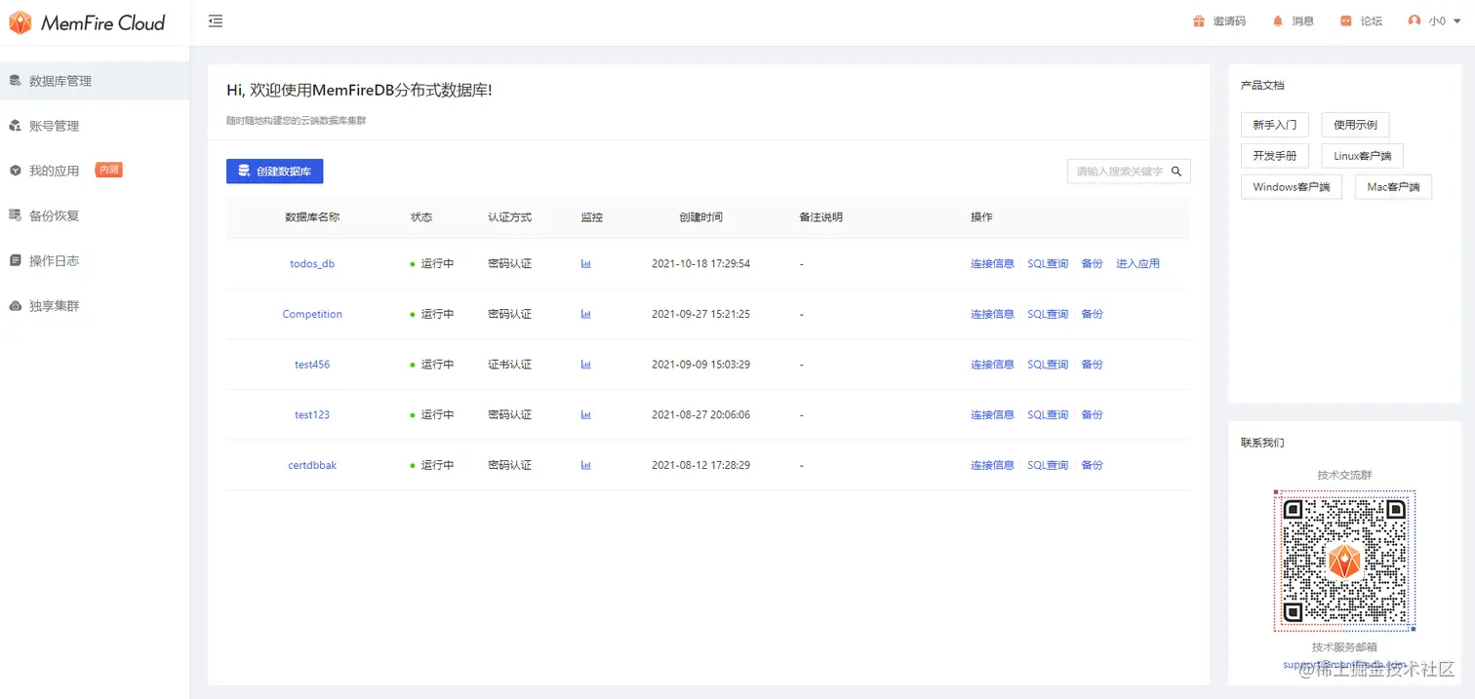
Task: Click the cluster icon beside 独享集群
Action: tap(15, 305)
